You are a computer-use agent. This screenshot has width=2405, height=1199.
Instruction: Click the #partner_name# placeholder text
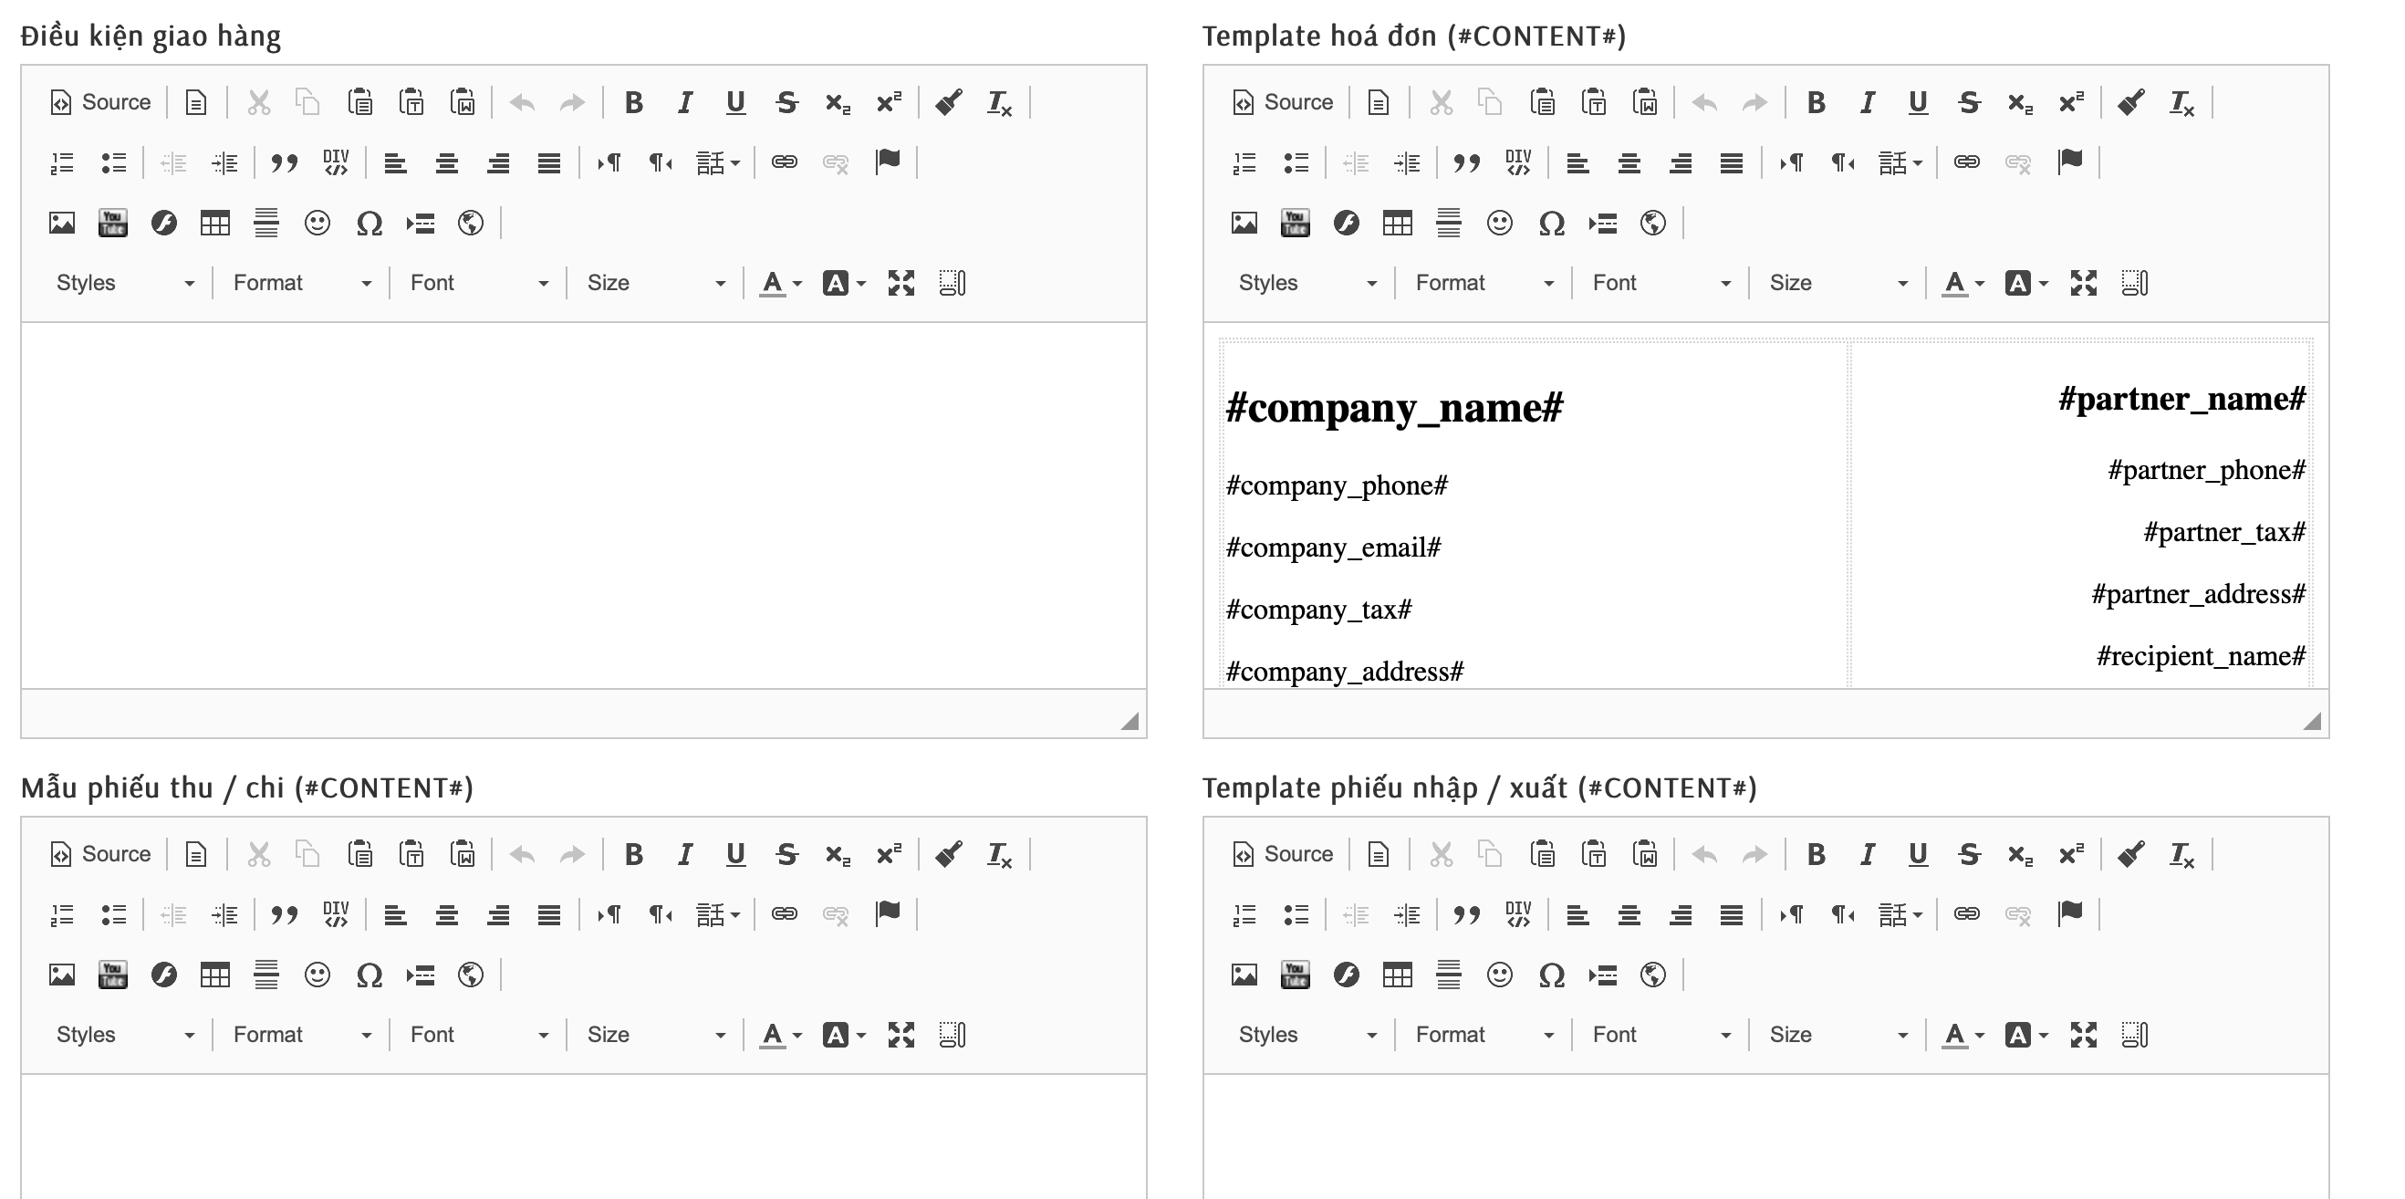pyautogui.click(x=2181, y=399)
